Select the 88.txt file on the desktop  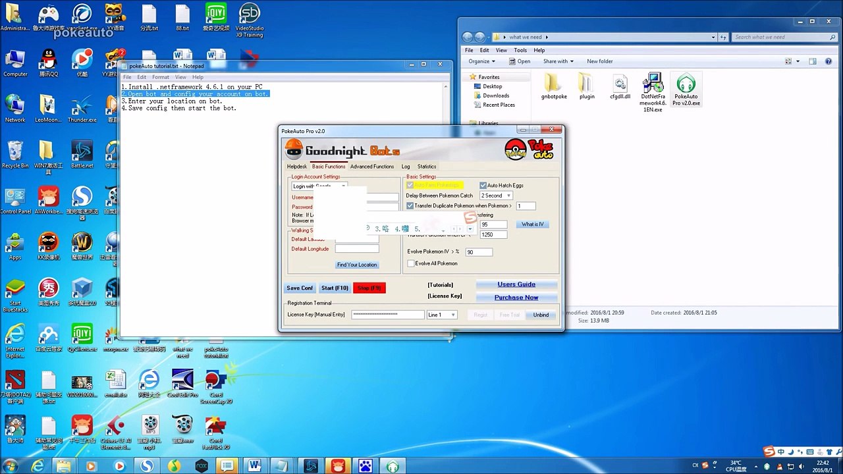point(182,18)
